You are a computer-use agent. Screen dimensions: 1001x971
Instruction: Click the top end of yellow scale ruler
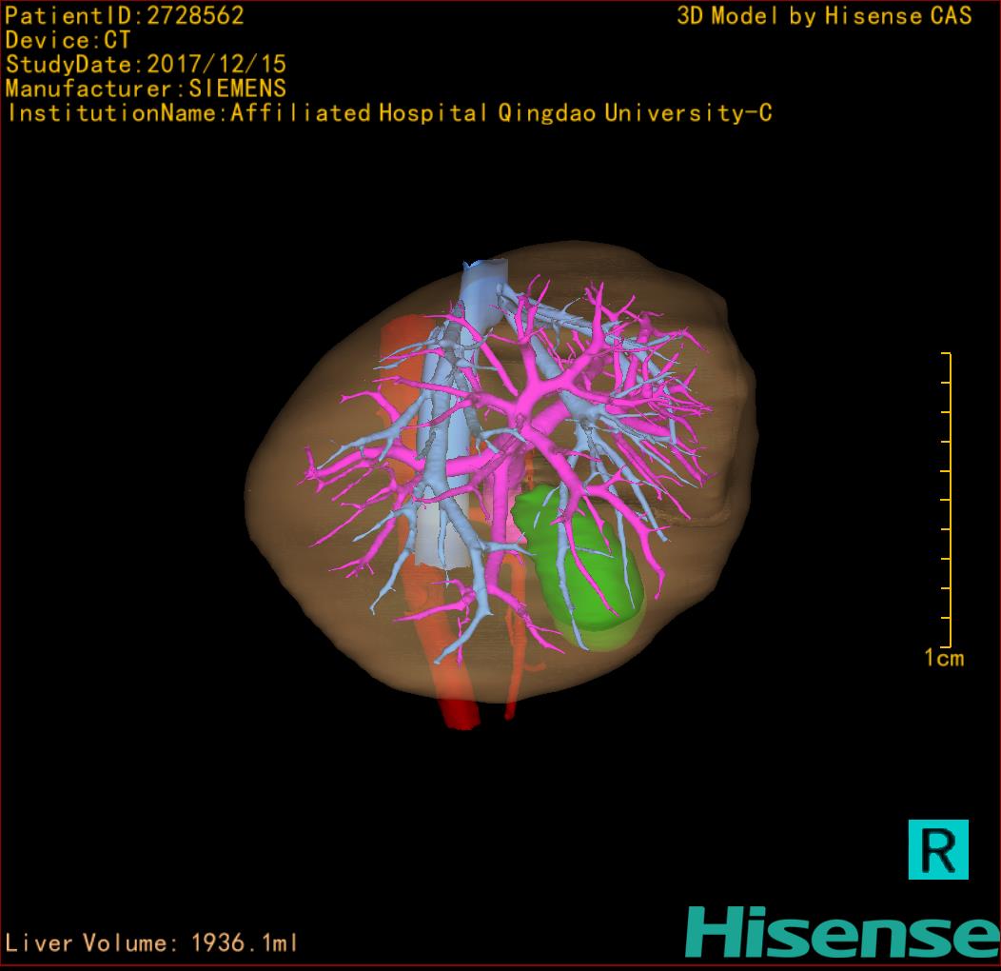coord(945,354)
